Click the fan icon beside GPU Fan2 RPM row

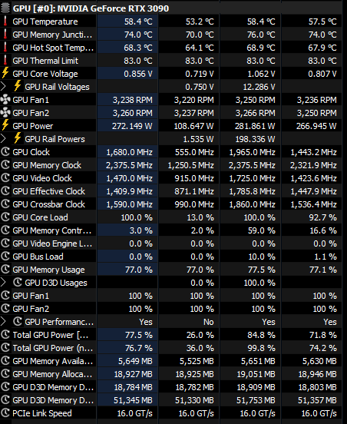point(5,112)
